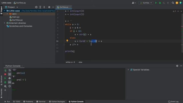Rerun the Python console
The image size is (183, 103).
(x=5, y=70)
